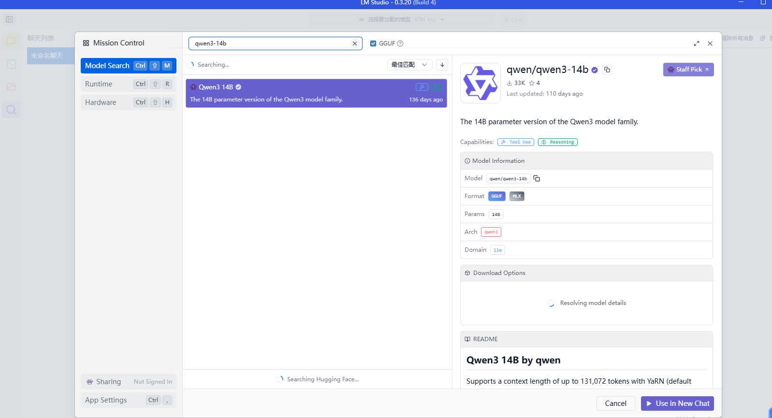Open the Sharing Not Signed In entry

coord(129,382)
